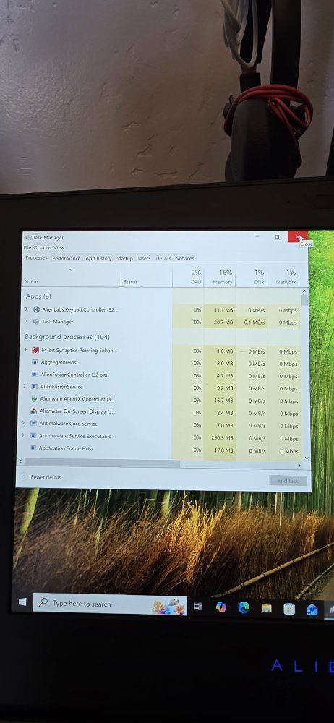Launch Microsoft Edge from the taskbar
The width and height of the screenshot is (334, 723).
coord(244,608)
